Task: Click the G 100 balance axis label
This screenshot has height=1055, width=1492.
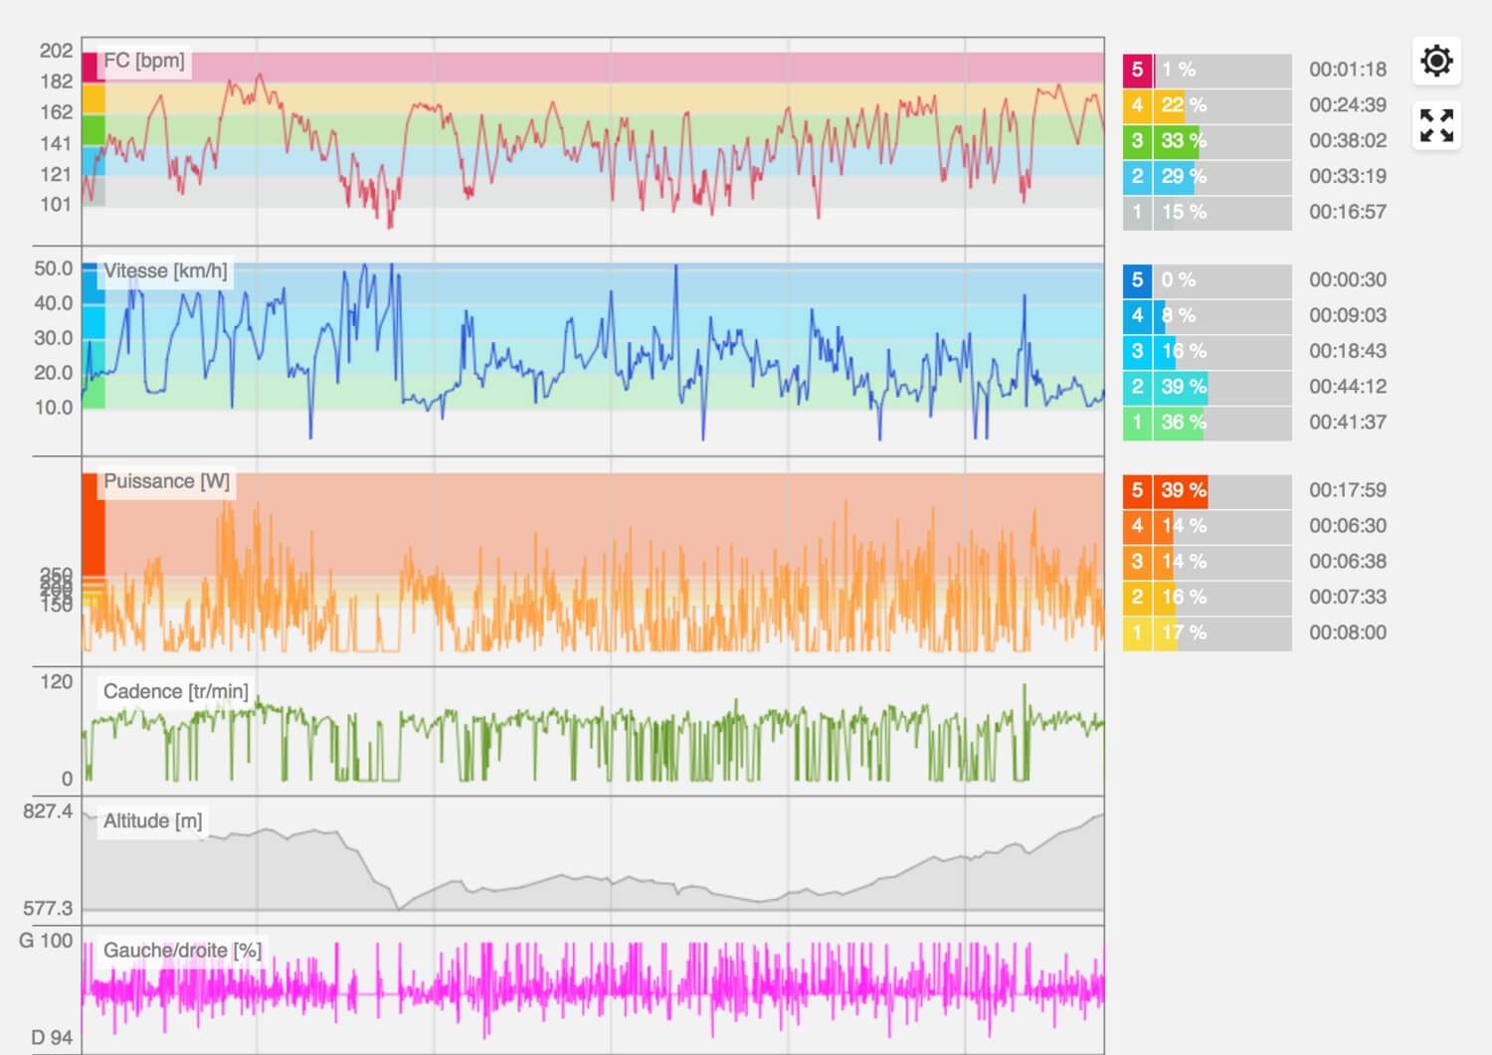Action: pyautogui.click(x=46, y=941)
